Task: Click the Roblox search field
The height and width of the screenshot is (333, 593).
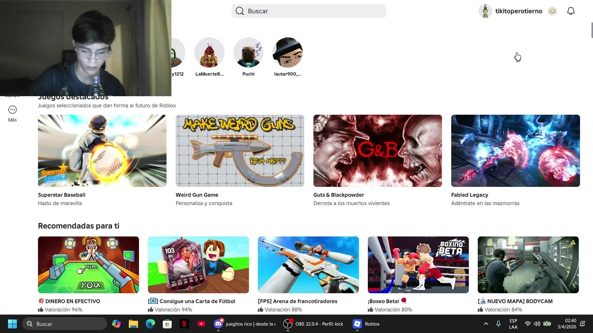Action: [x=309, y=11]
